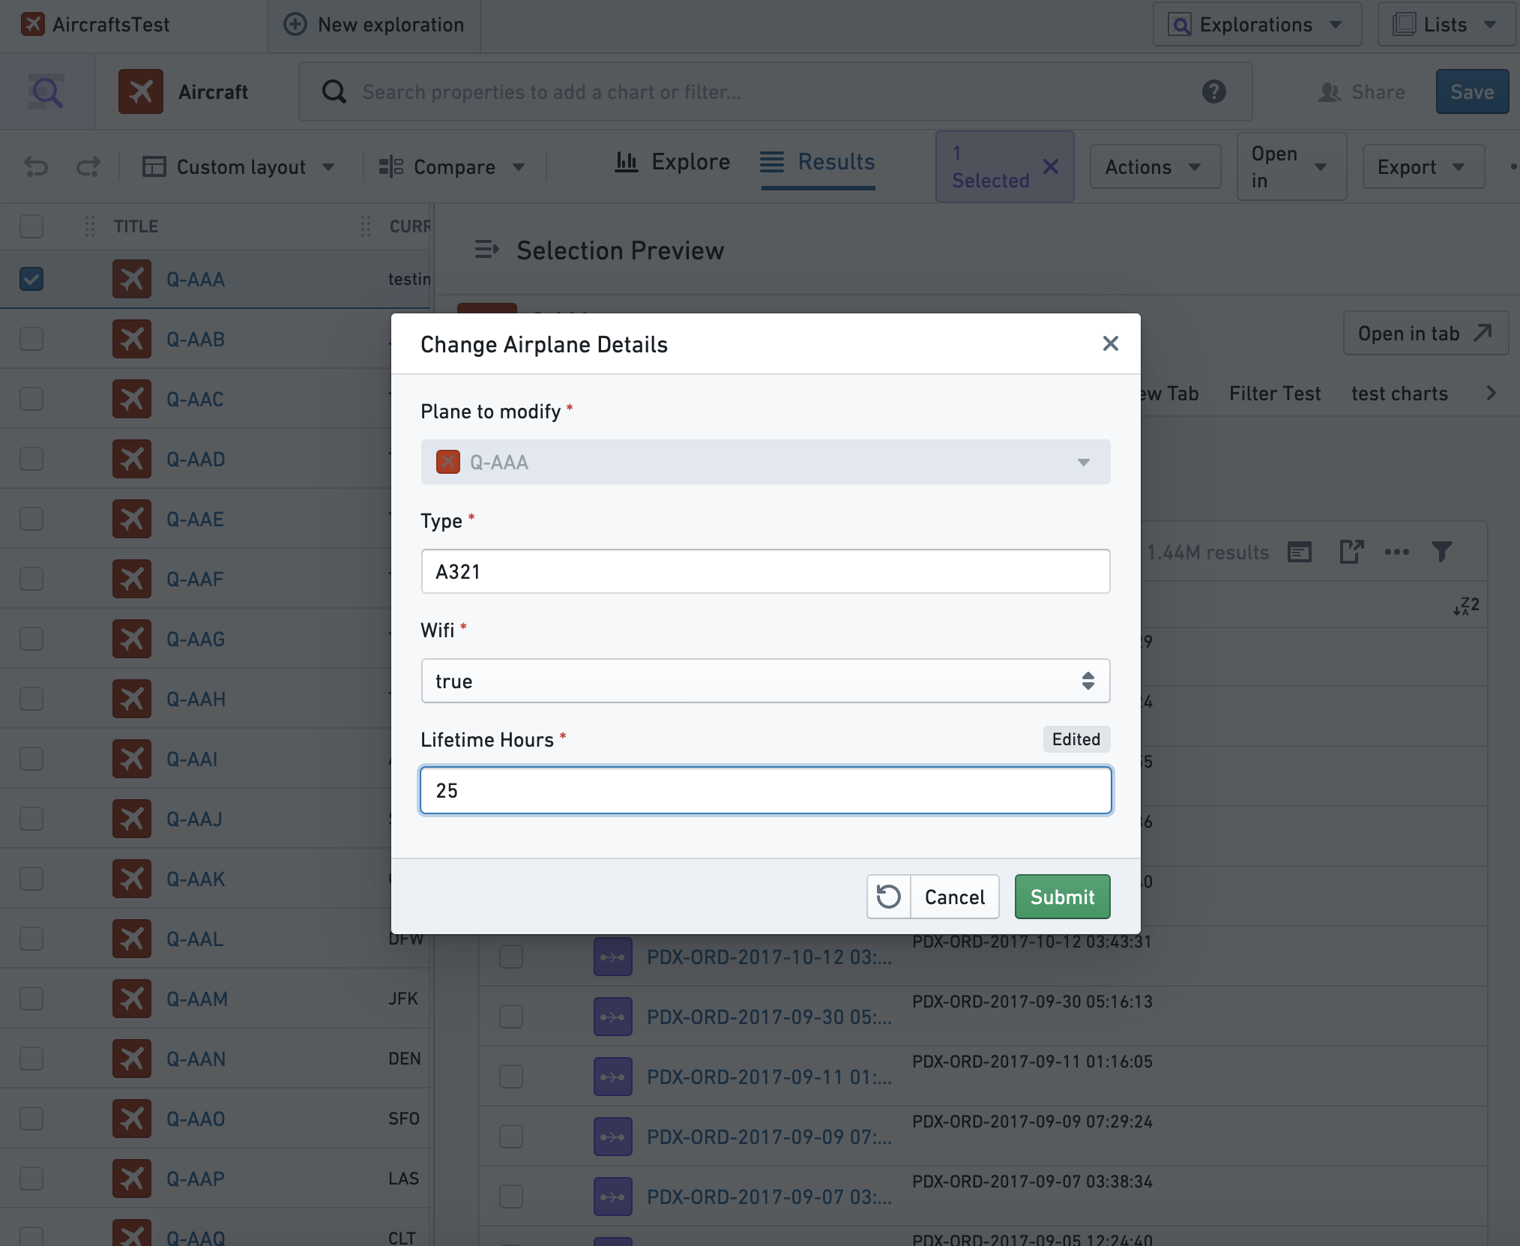Click the card view icon near results

(1300, 552)
